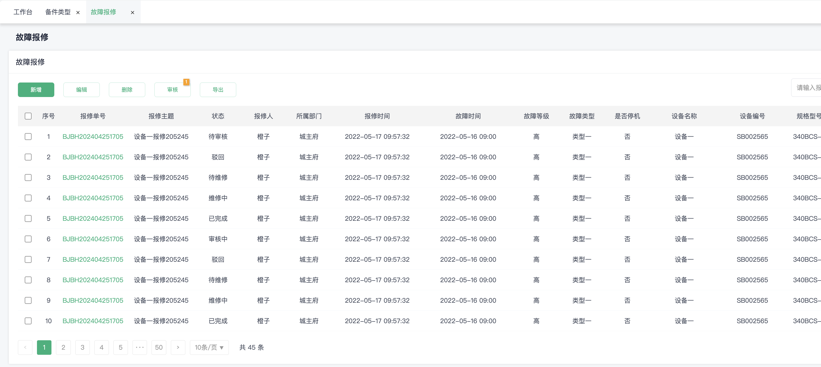Click the 导出 button

tap(218, 90)
